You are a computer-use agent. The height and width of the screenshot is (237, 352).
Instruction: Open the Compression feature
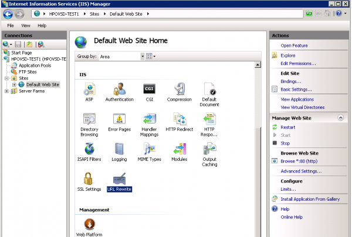[179, 92]
